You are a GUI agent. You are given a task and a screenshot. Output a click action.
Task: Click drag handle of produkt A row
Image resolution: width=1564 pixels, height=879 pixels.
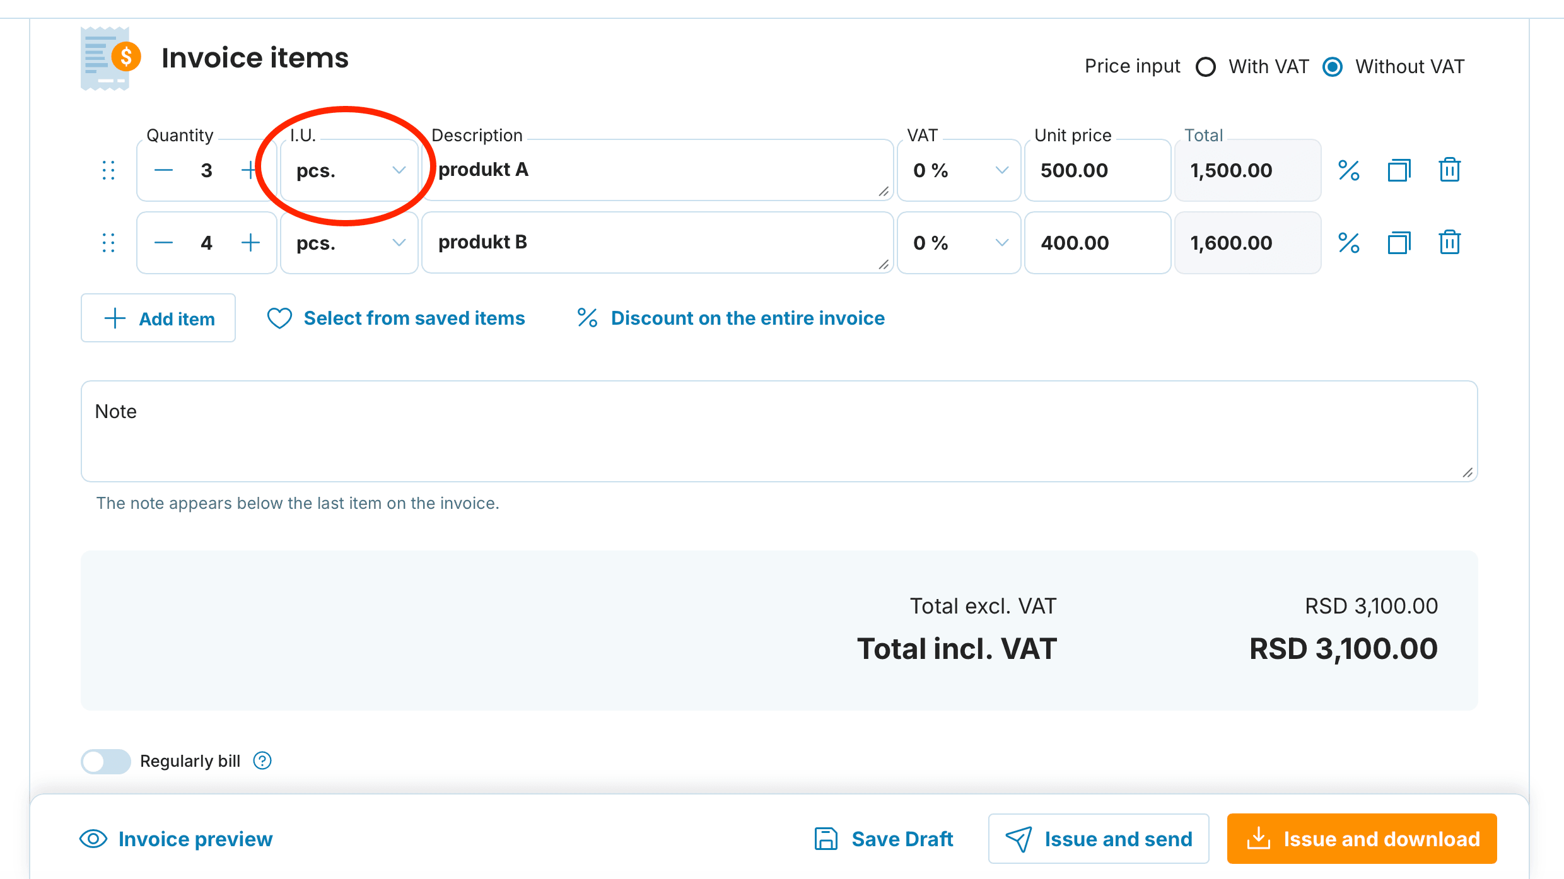[x=108, y=170]
